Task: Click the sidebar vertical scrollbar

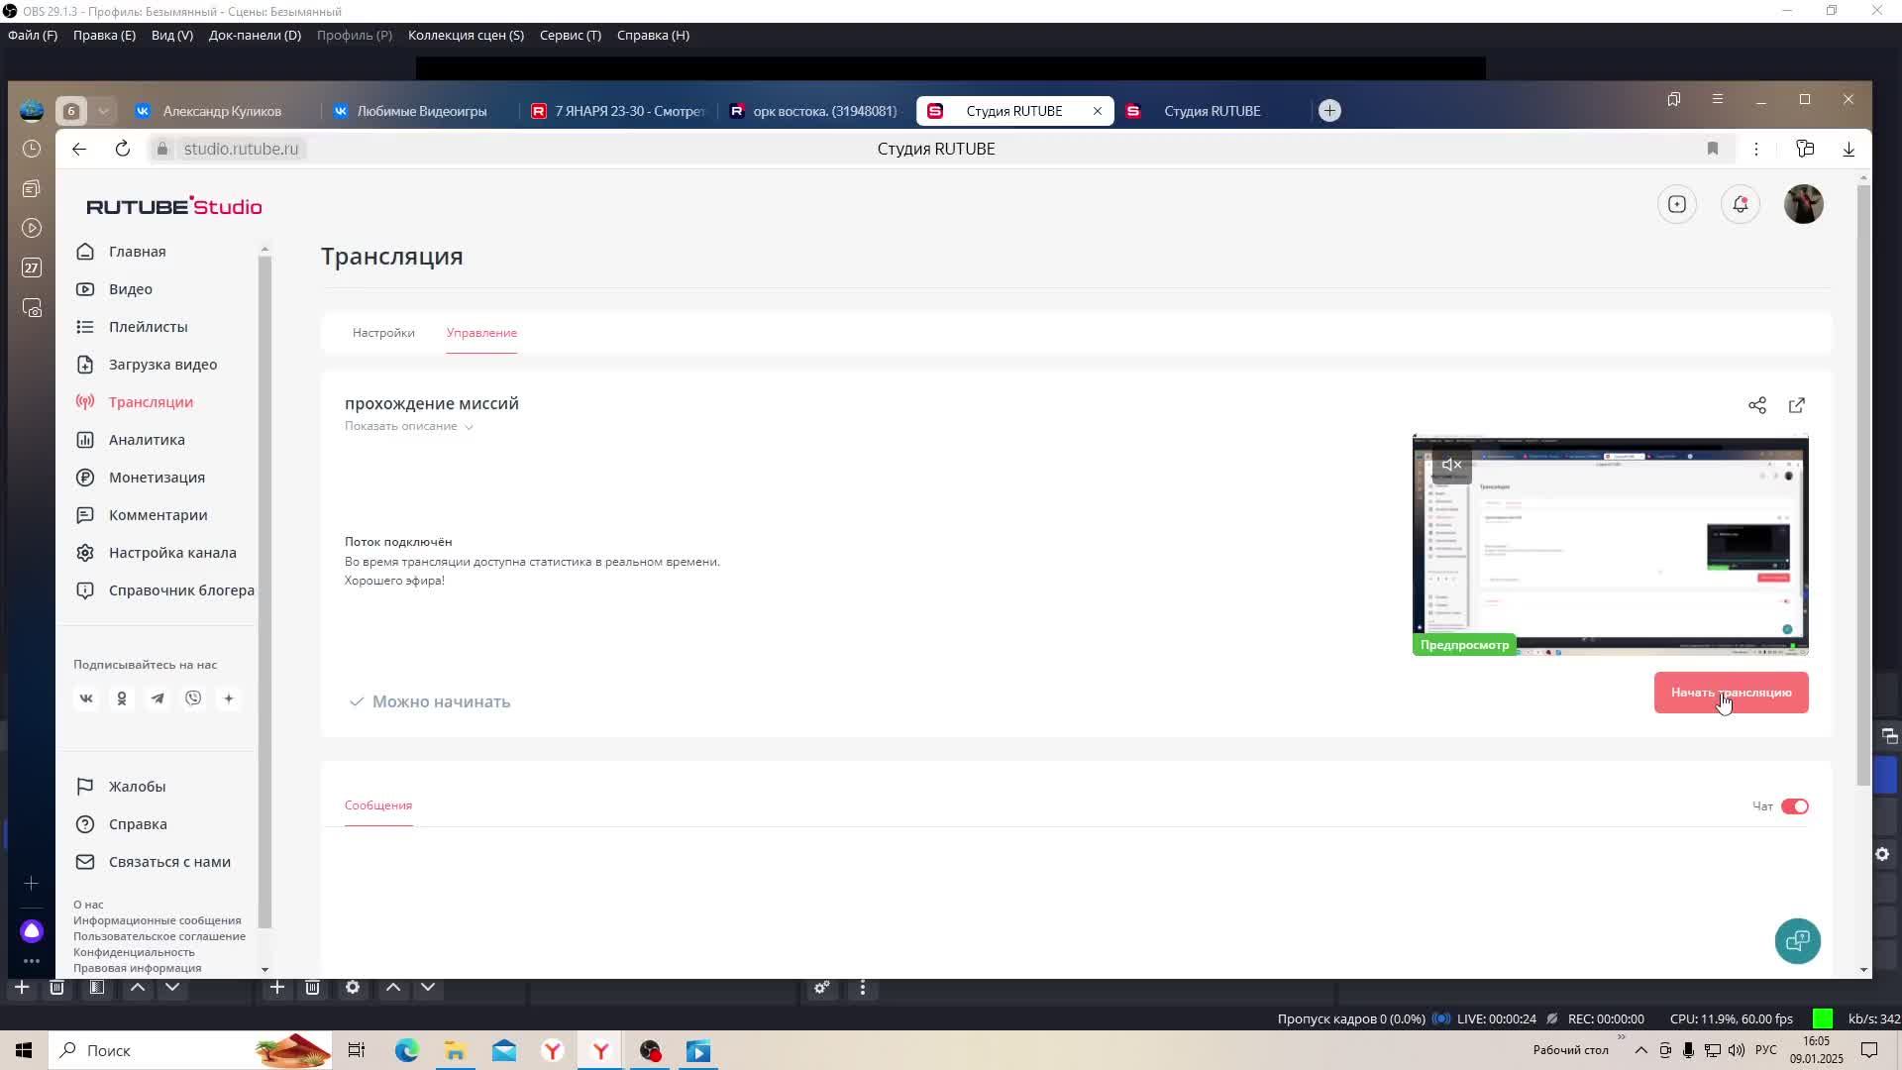Action: pos(264,591)
